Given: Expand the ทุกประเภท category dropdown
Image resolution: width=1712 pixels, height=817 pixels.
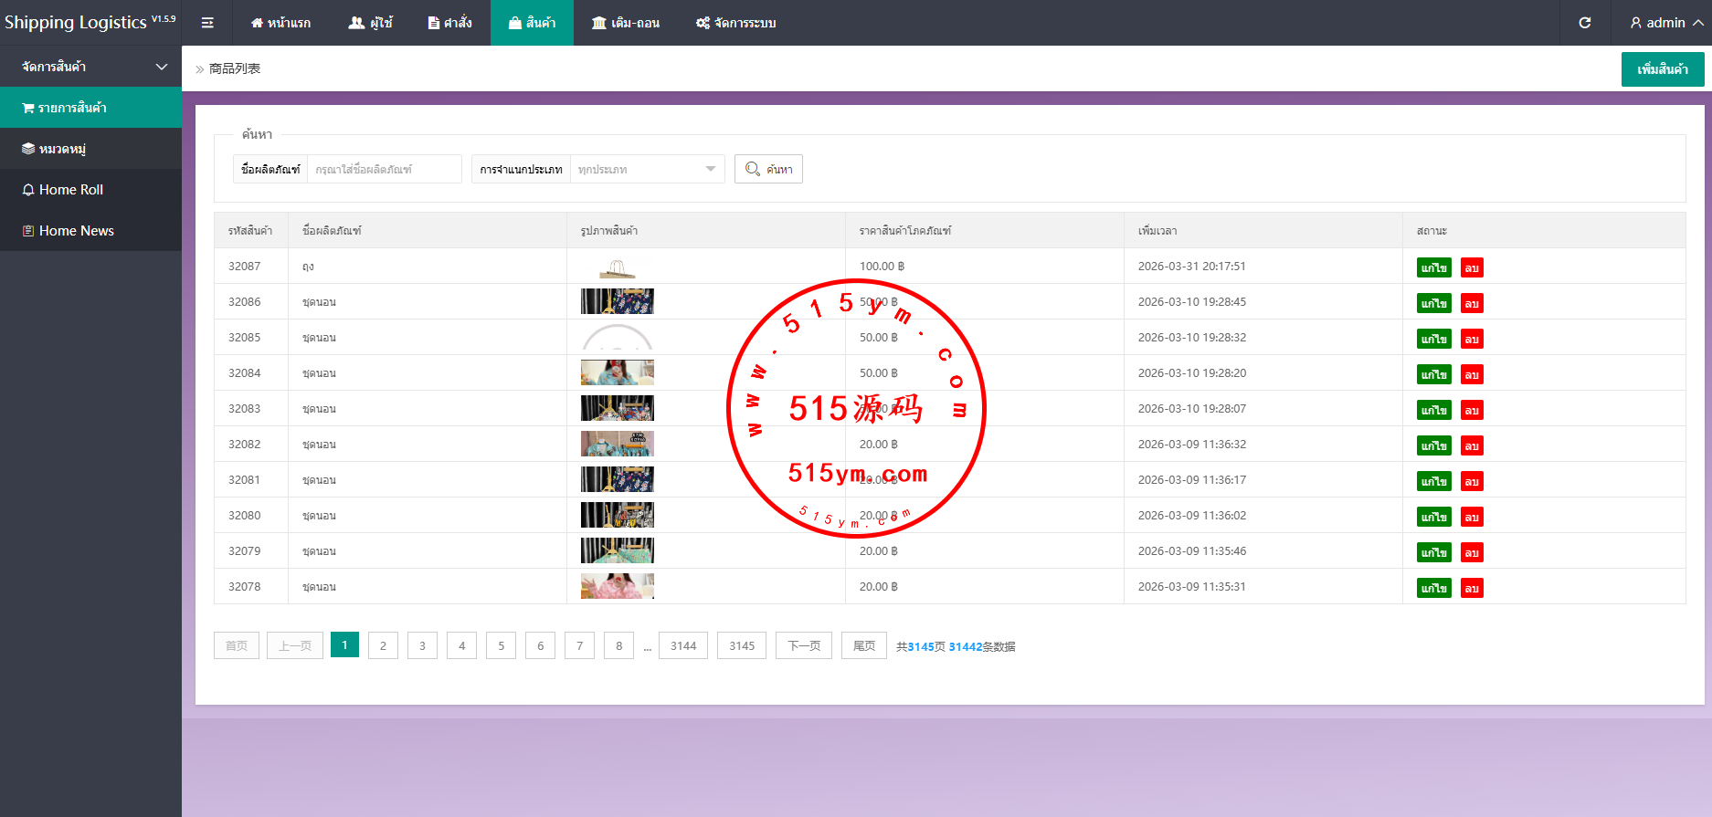Looking at the screenshot, I should coord(647,169).
